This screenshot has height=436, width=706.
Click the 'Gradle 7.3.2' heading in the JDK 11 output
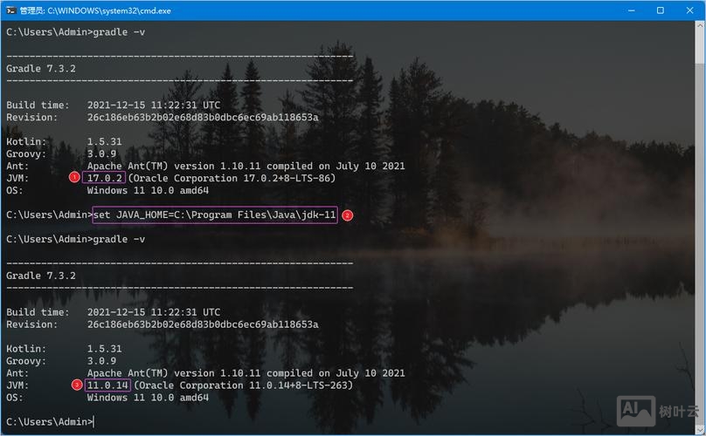tap(41, 276)
